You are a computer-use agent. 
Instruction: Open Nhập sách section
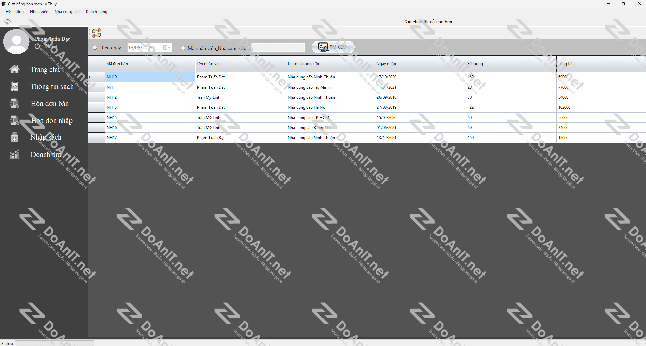tap(46, 137)
